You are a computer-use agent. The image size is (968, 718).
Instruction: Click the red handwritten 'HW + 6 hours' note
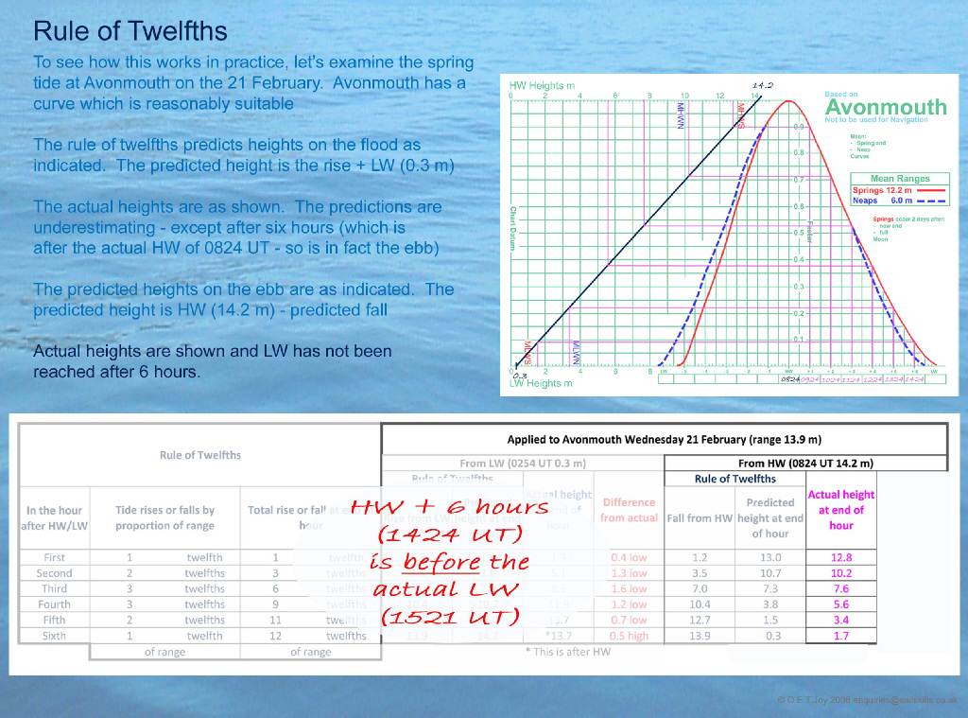[449, 508]
